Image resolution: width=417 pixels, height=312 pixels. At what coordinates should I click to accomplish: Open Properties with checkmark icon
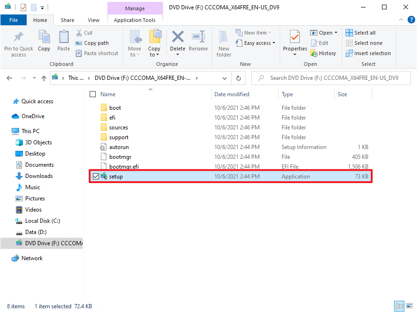295,37
